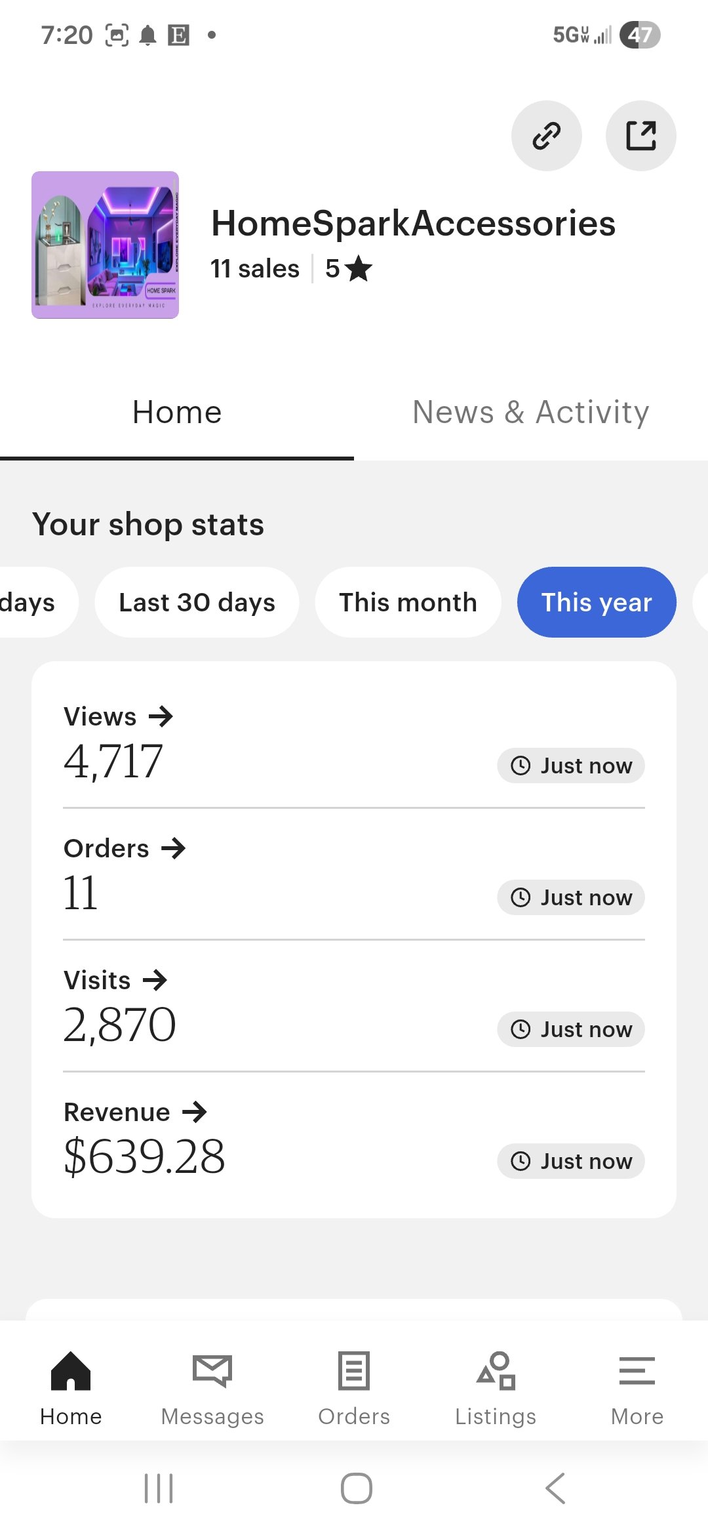Tap the share shop icon
The width and height of the screenshot is (708, 1535).
pyautogui.click(x=640, y=136)
